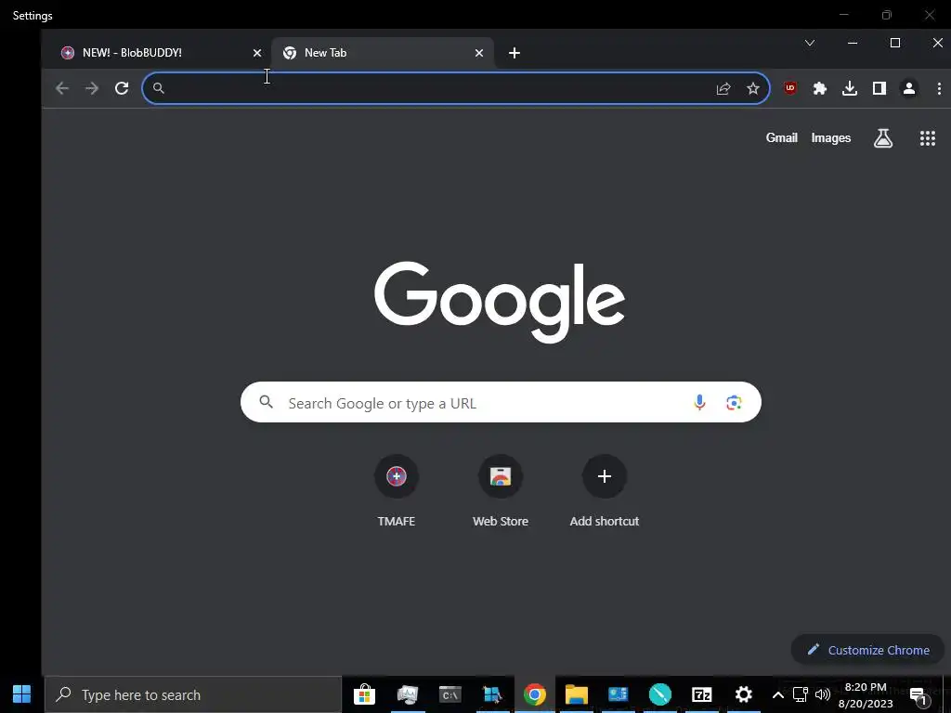The width and height of the screenshot is (951, 713).
Task: Open the volume control in tray
Action: 823,694
